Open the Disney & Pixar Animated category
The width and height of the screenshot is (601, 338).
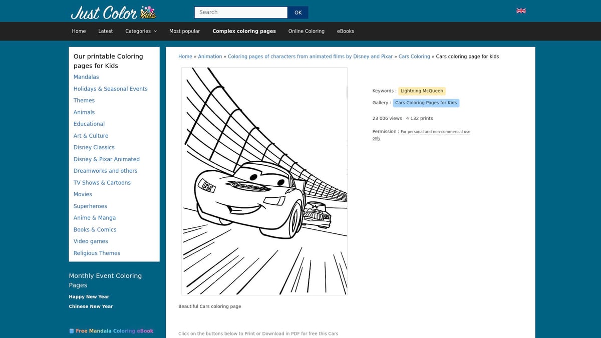pos(106,159)
